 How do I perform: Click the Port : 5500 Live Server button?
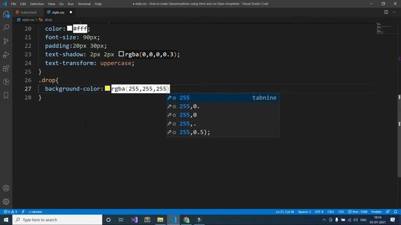pos(358,212)
